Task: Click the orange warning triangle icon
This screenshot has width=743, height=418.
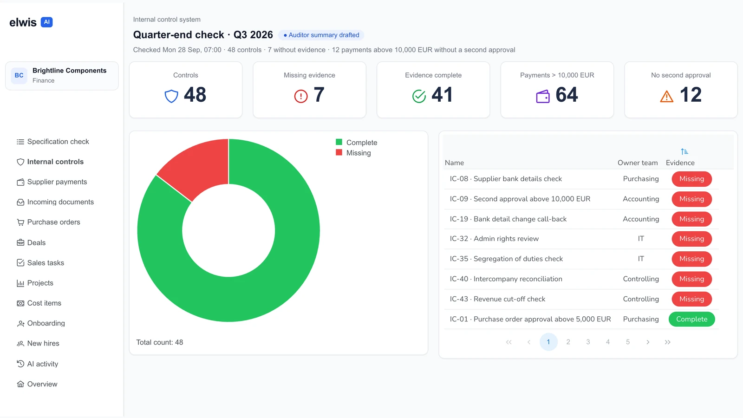Action: pyautogui.click(x=666, y=96)
